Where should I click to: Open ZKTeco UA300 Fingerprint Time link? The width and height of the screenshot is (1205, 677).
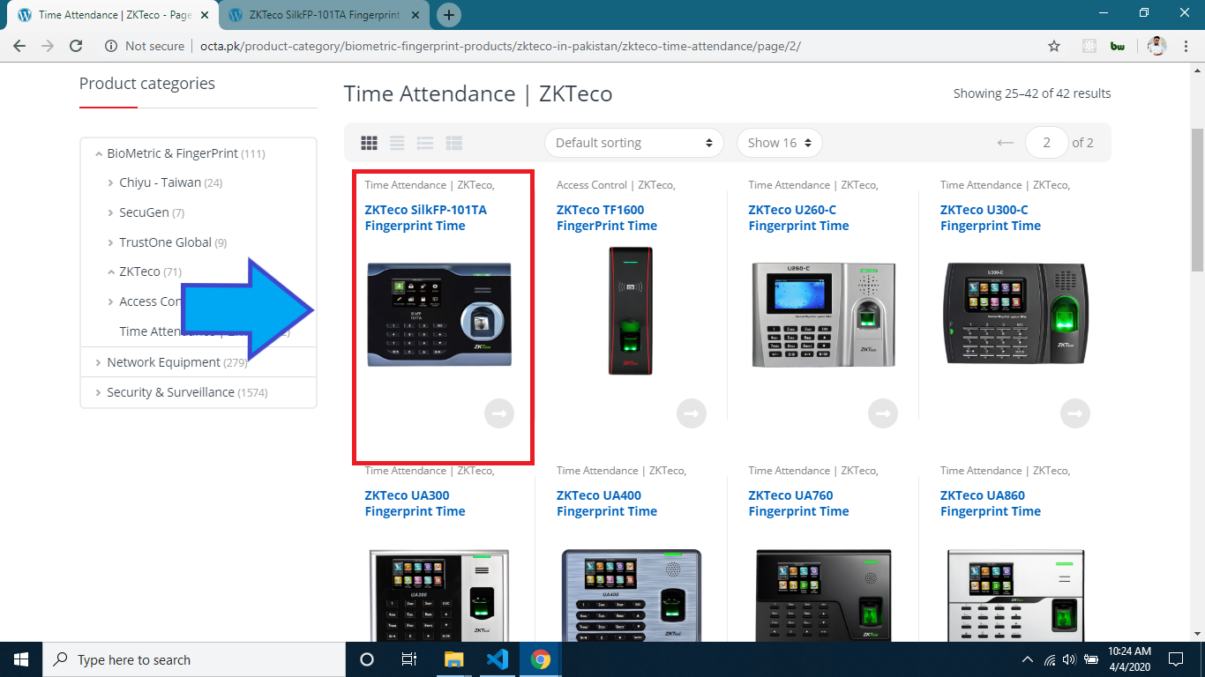click(x=415, y=503)
